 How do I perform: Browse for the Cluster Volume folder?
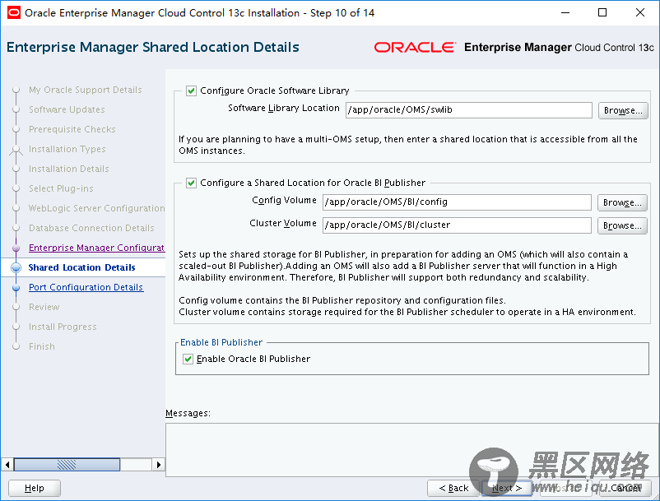(x=622, y=225)
